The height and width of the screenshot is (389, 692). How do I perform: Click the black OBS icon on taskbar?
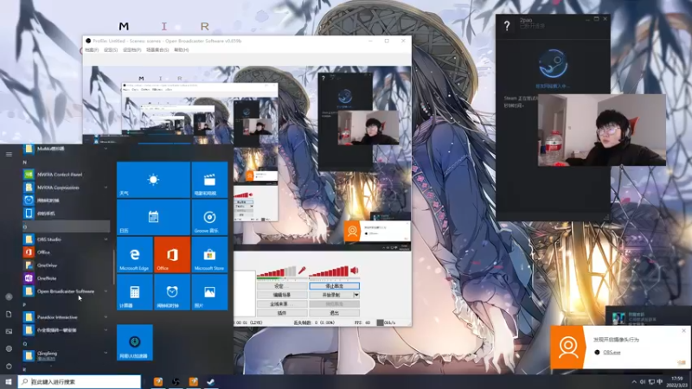point(176,382)
